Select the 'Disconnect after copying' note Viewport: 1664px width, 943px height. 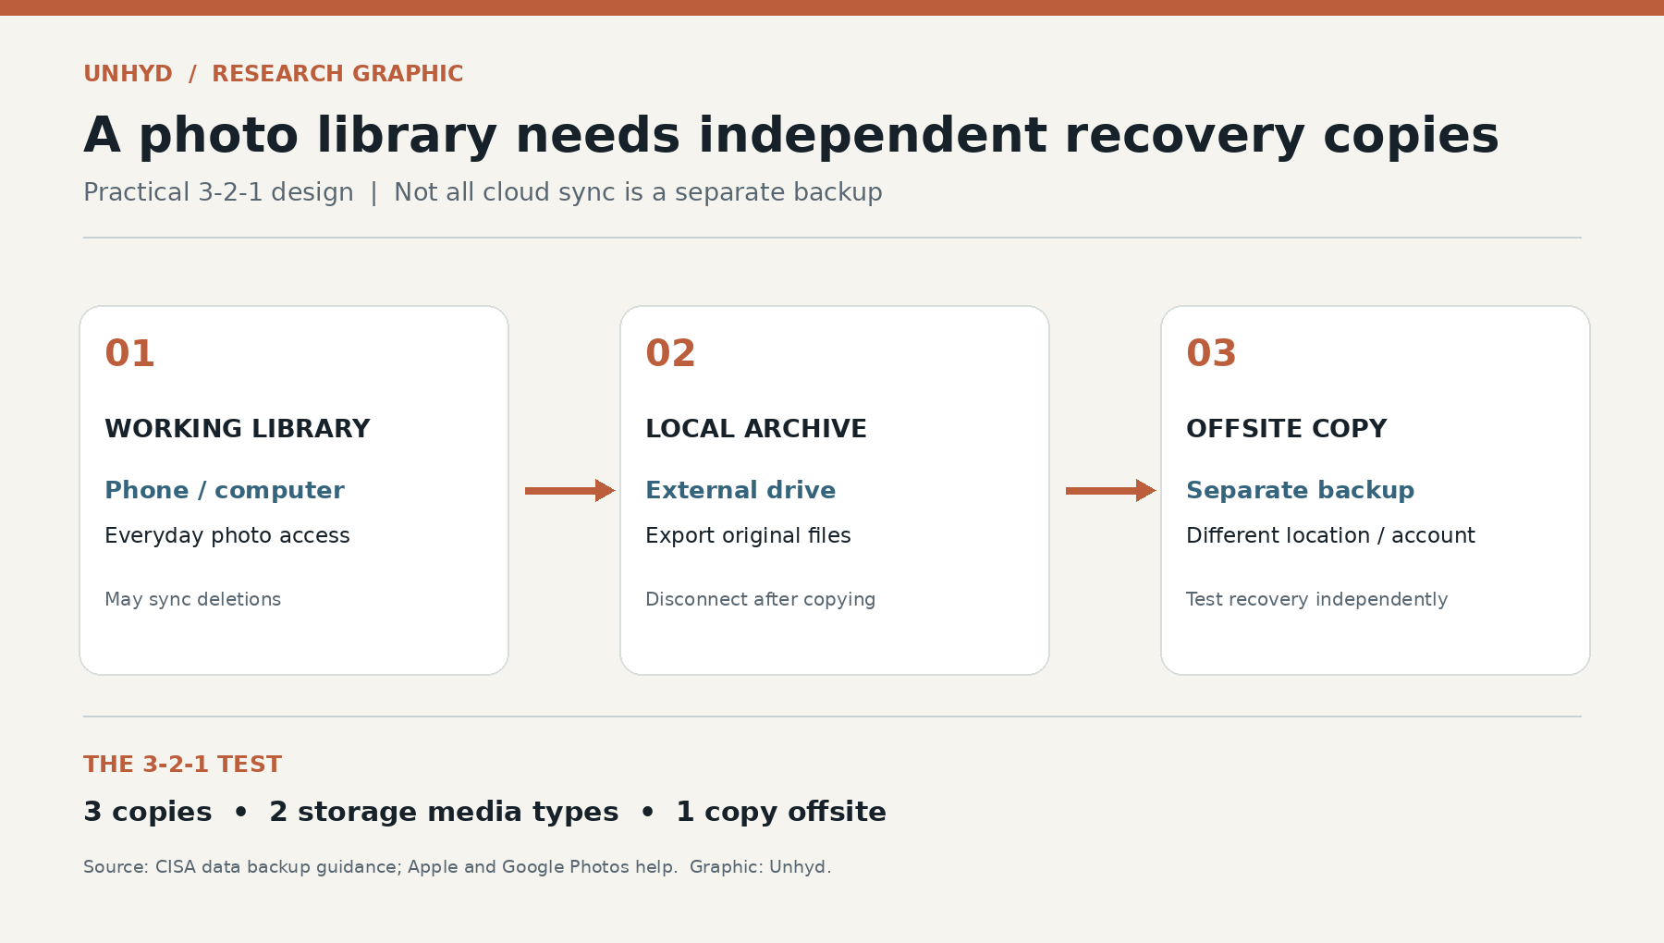760,599
